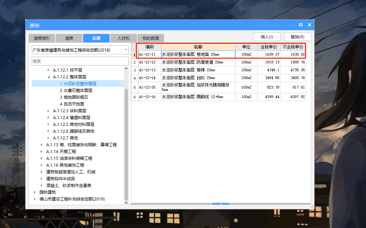Viewport: 366px width, 228px height.
Task: Expand the A.1.16 其他装饰工程 node
Action: click(42, 165)
